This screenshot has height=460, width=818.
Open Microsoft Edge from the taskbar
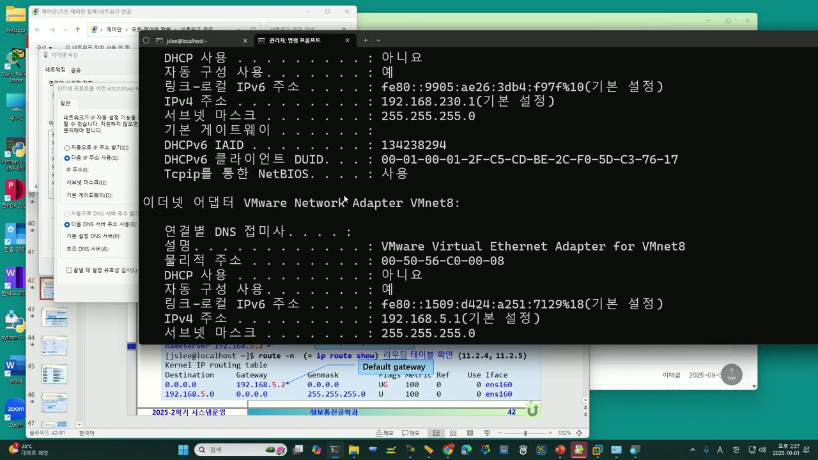coord(467,450)
